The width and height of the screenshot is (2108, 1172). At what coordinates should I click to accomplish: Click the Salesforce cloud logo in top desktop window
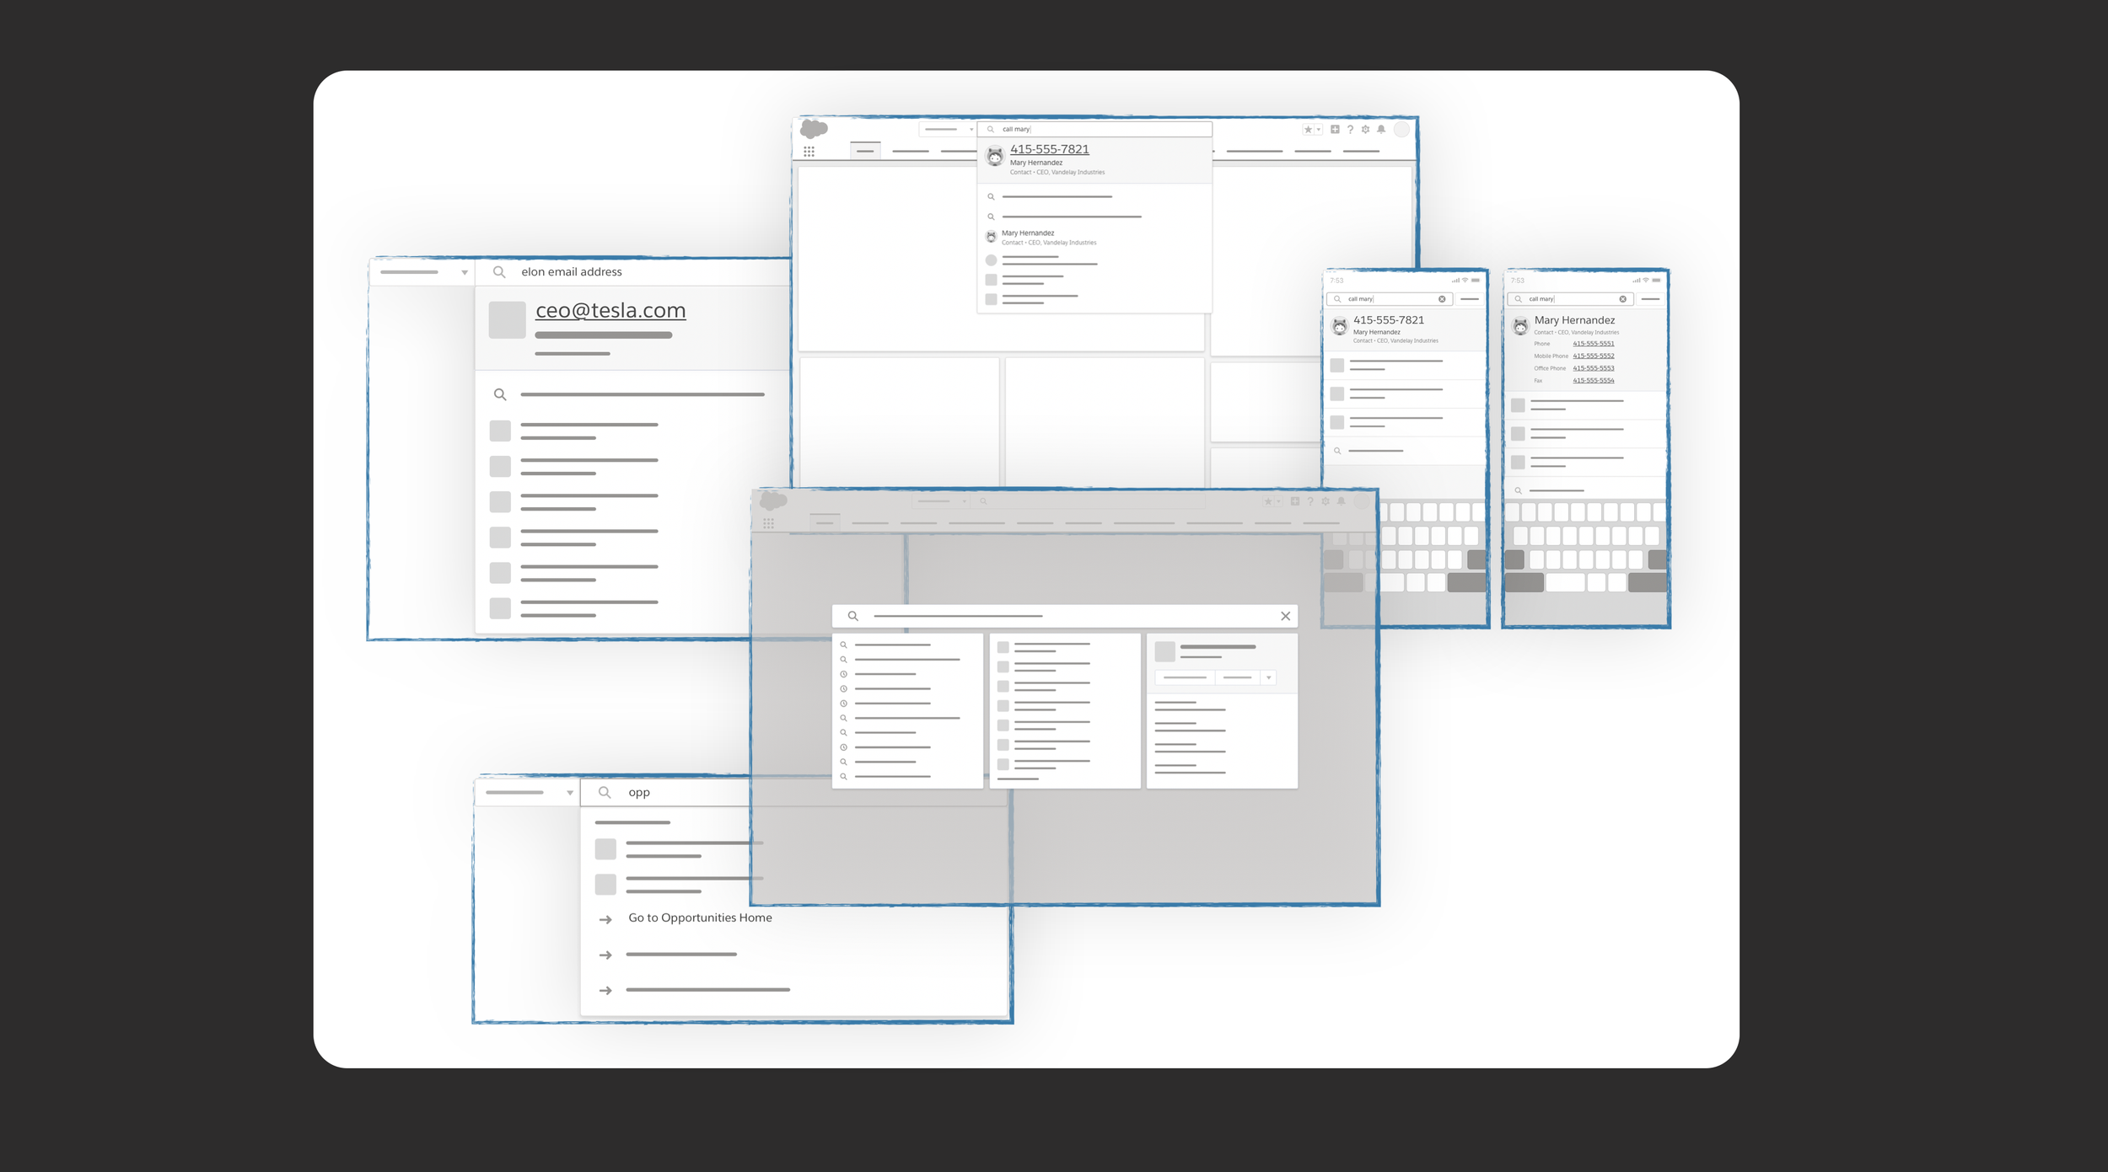click(814, 129)
